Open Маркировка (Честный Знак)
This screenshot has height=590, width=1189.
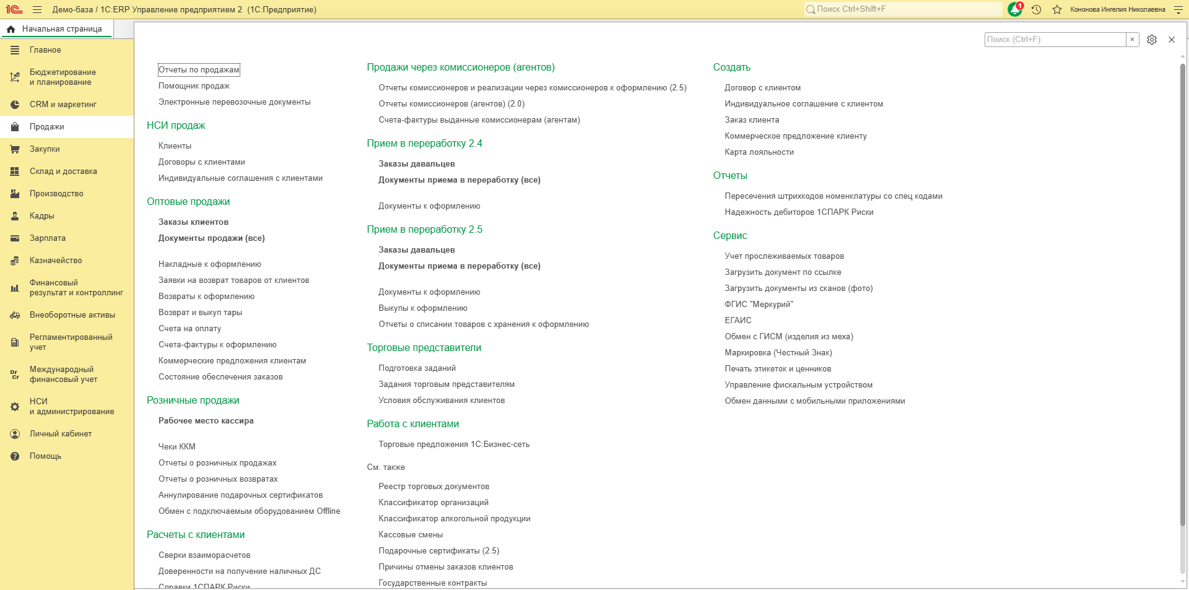[x=778, y=353]
